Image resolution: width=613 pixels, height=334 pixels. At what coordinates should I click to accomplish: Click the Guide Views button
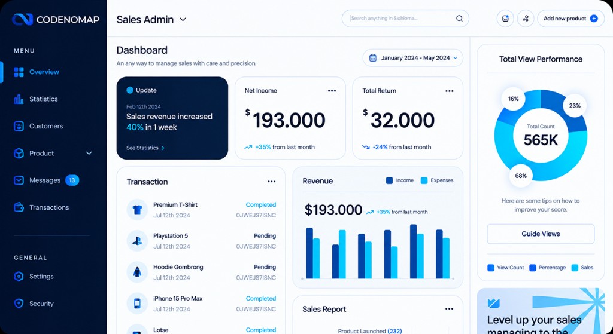coord(541,234)
